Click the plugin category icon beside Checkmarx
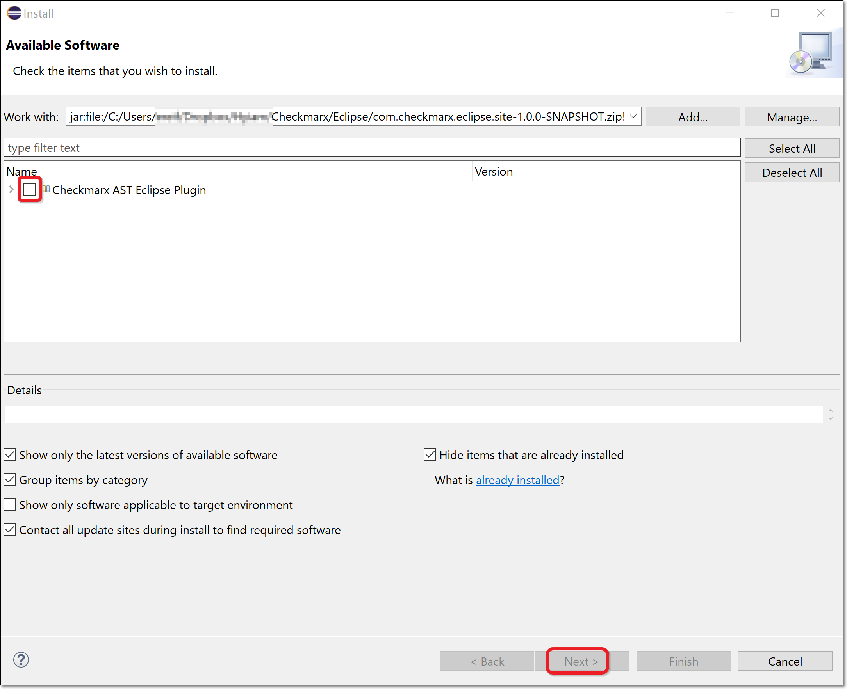847x689 pixels. click(46, 189)
